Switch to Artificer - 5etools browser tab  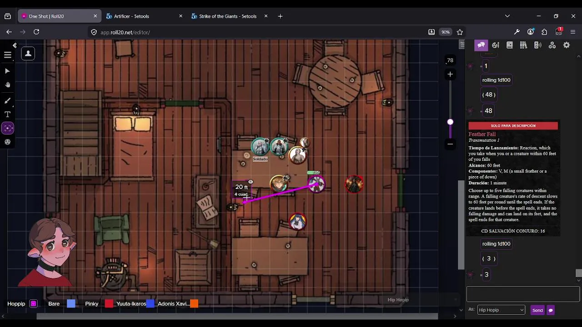click(x=144, y=16)
